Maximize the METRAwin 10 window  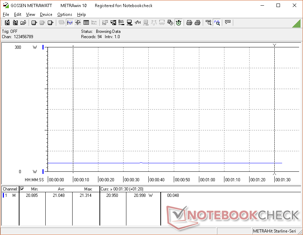click(278, 5)
